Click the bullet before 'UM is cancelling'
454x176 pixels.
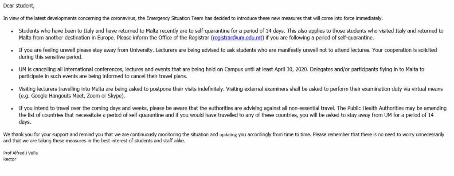click(x=12, y=70)
